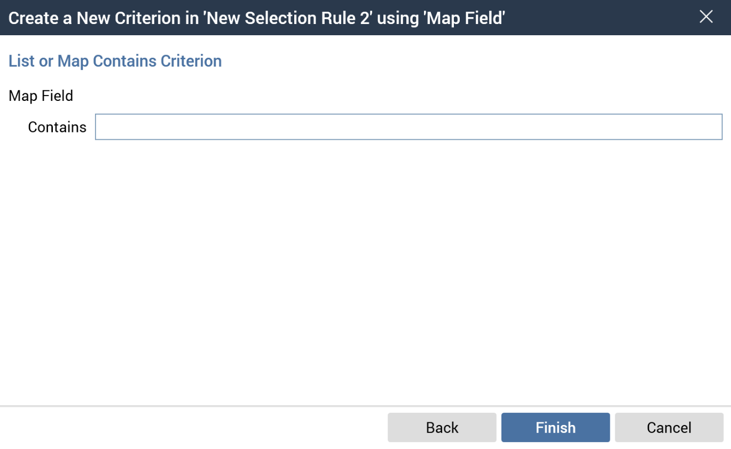Click the dialog title bar text

coord(256,18)
